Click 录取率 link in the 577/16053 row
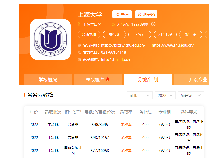Screen dimensions: 209x158 [x=126, y=151]
